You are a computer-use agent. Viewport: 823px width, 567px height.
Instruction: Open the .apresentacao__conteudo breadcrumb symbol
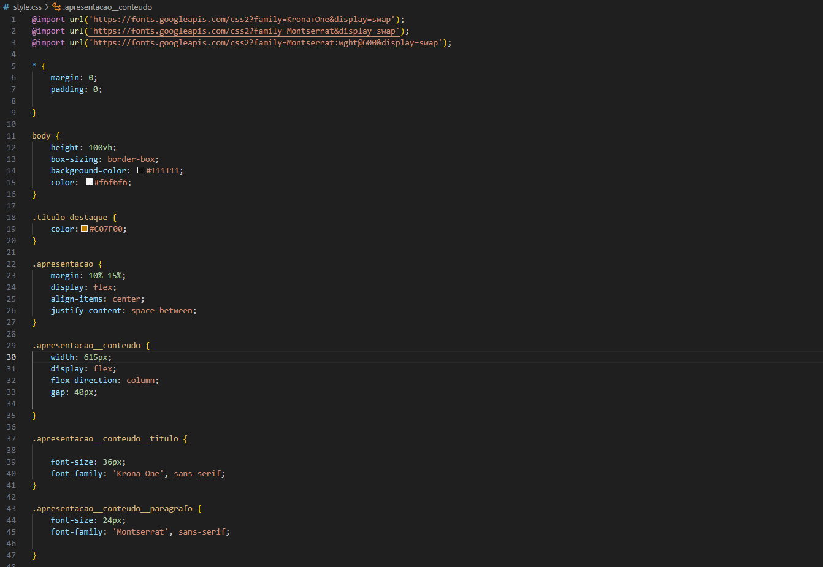(x=107, y=7)
